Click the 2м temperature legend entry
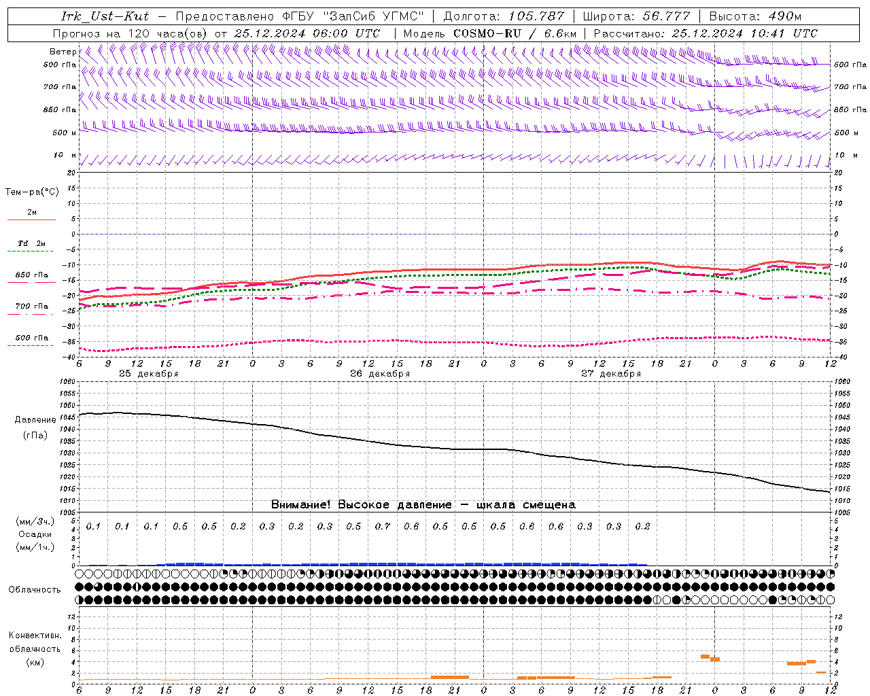Image resolution: width=870 pixels, height=696 pixels. click(31, 215)
